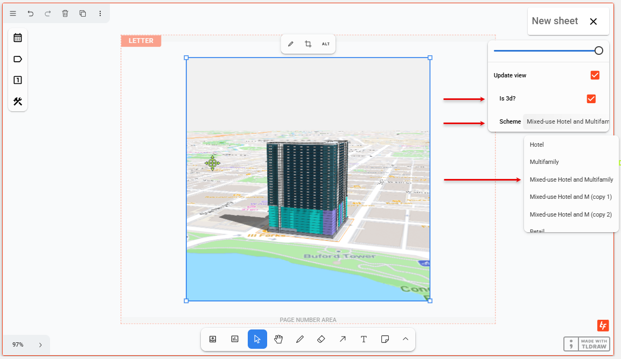This screenshot has width=621, height=359.
Task: Click the duplicate icon in top toolbar
Action: pos(82,13)
